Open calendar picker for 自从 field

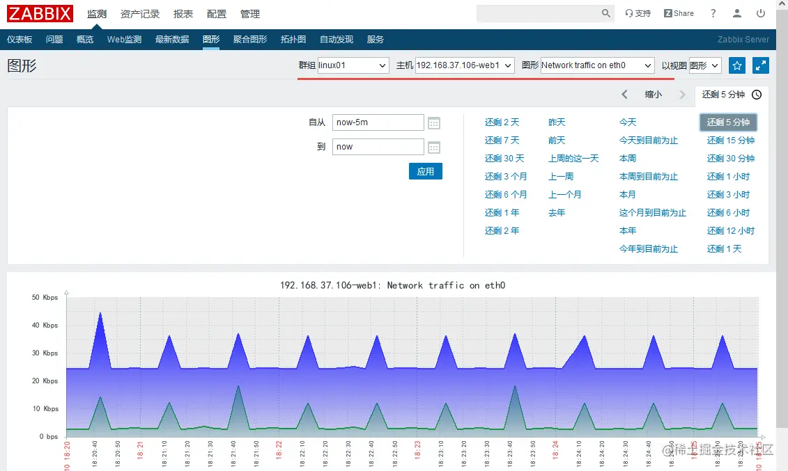click(x=433, y=123)
